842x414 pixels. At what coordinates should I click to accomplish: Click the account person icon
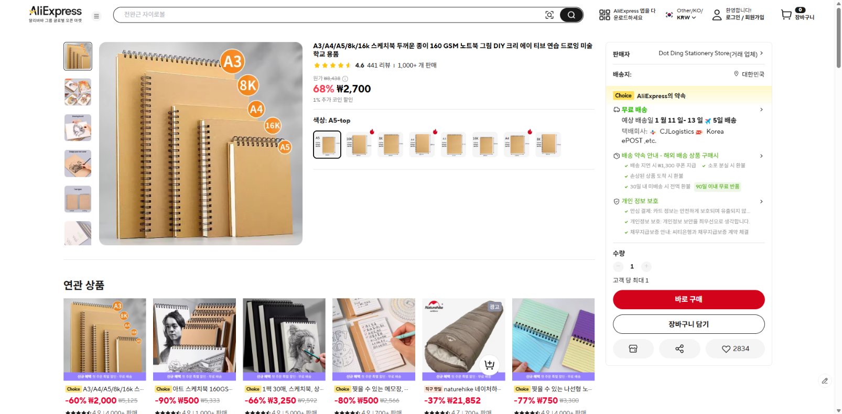point(717,15)
